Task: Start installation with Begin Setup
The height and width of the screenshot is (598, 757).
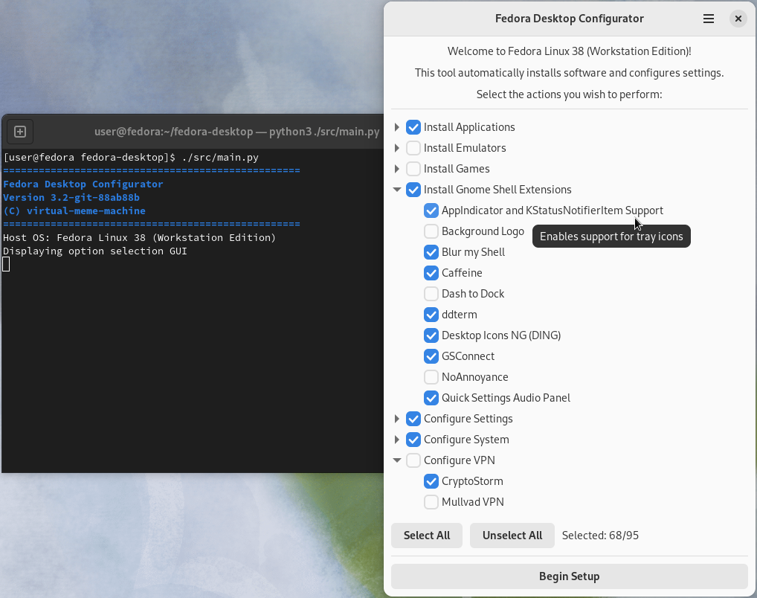Action: click(569, 576)
